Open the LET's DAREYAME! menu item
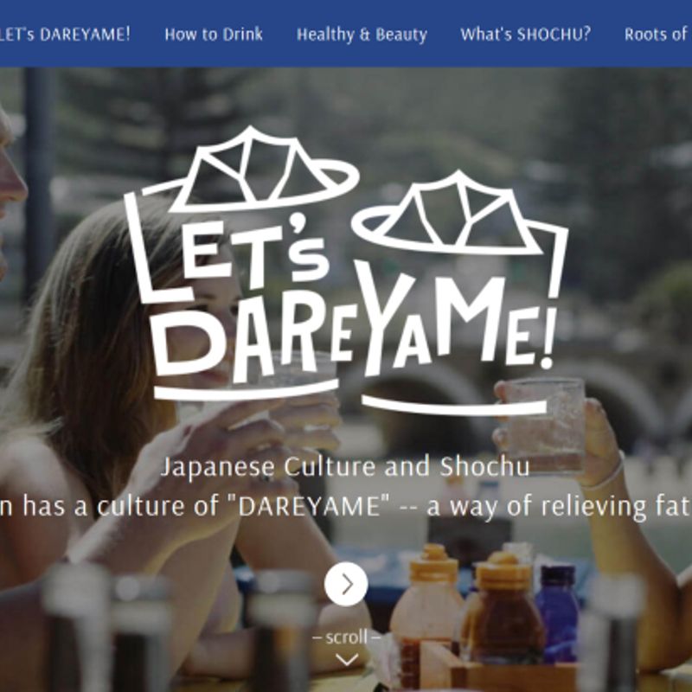Screen dimensions: 692x692 [65, 35]
